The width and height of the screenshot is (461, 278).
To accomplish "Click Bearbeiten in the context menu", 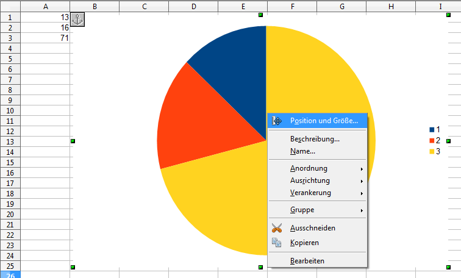I will pyautogui.click(x=307, y=261).
